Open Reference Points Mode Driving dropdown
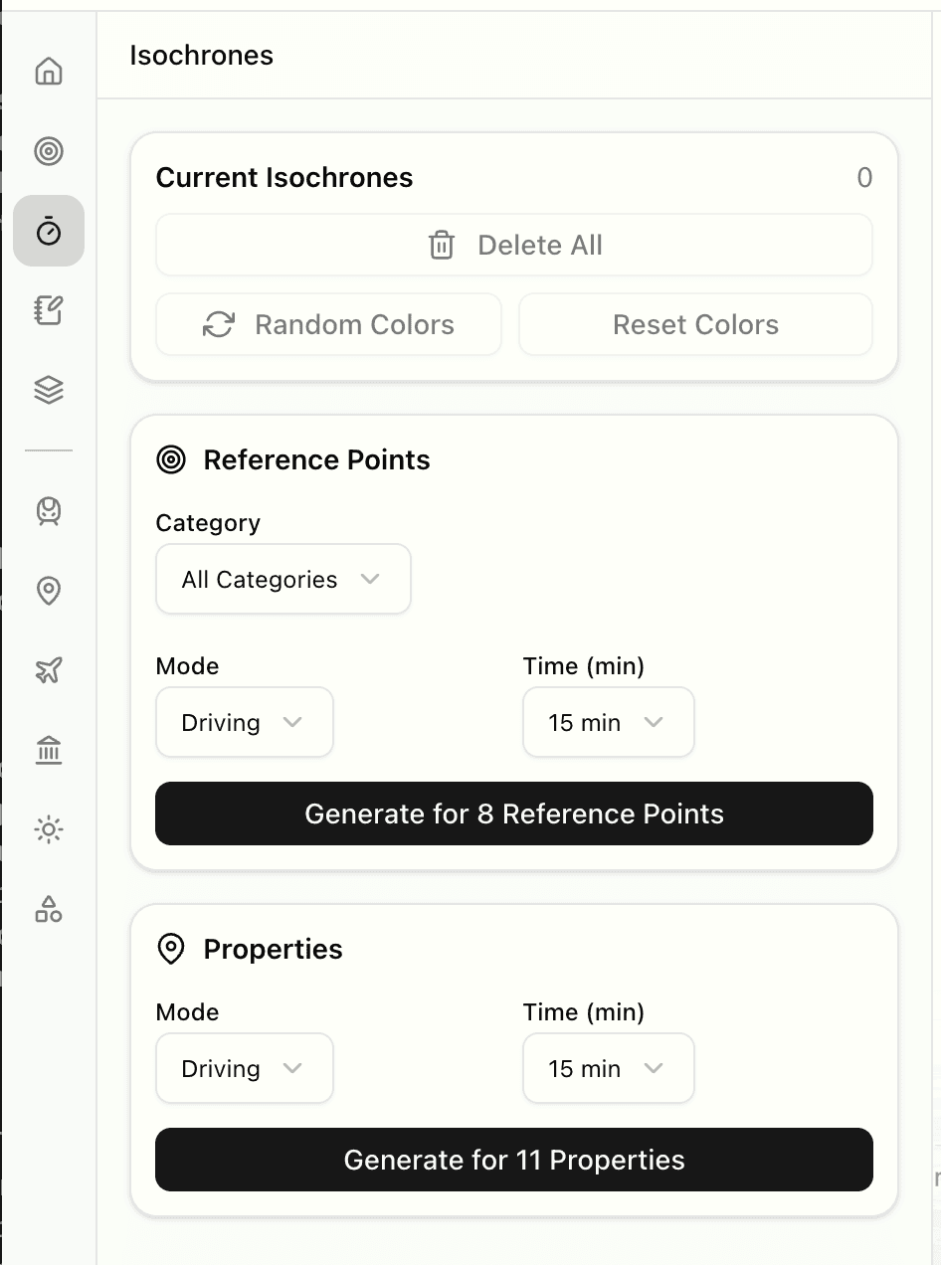 pyautogui.click(x=244, y=722)
